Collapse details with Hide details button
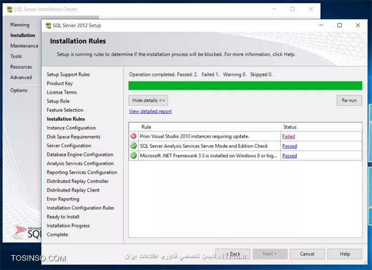372x270 pixels. tap(148, 100)
